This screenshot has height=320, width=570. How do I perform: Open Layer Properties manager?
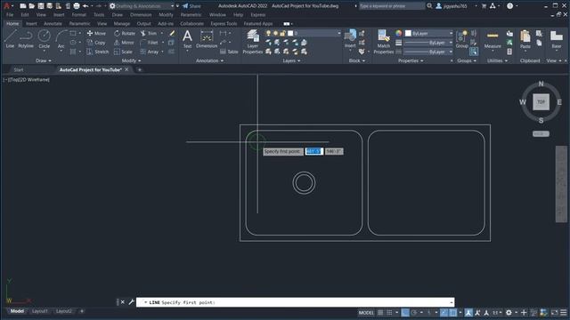click(x=253, y=42)
